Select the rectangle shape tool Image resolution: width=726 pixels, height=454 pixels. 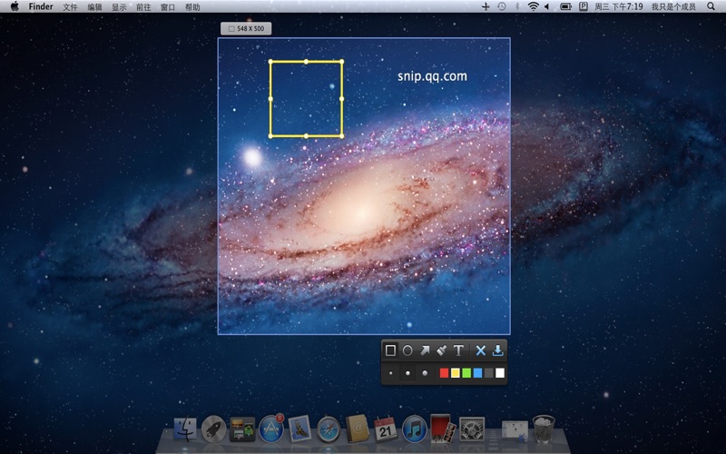point(391,350)
